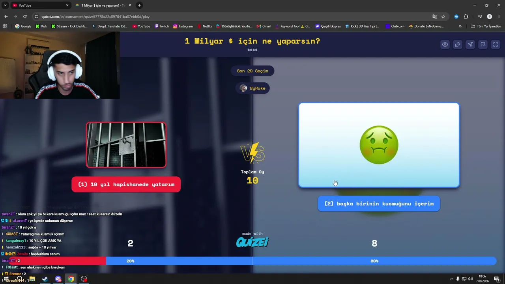Toggle the eye visibility icon in the quiz header

445,45
